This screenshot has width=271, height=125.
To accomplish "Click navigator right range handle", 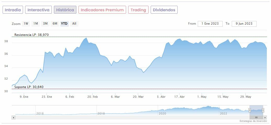I will [263, 110].
